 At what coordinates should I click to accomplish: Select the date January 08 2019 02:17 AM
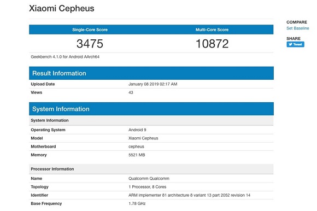coord(153,84)
